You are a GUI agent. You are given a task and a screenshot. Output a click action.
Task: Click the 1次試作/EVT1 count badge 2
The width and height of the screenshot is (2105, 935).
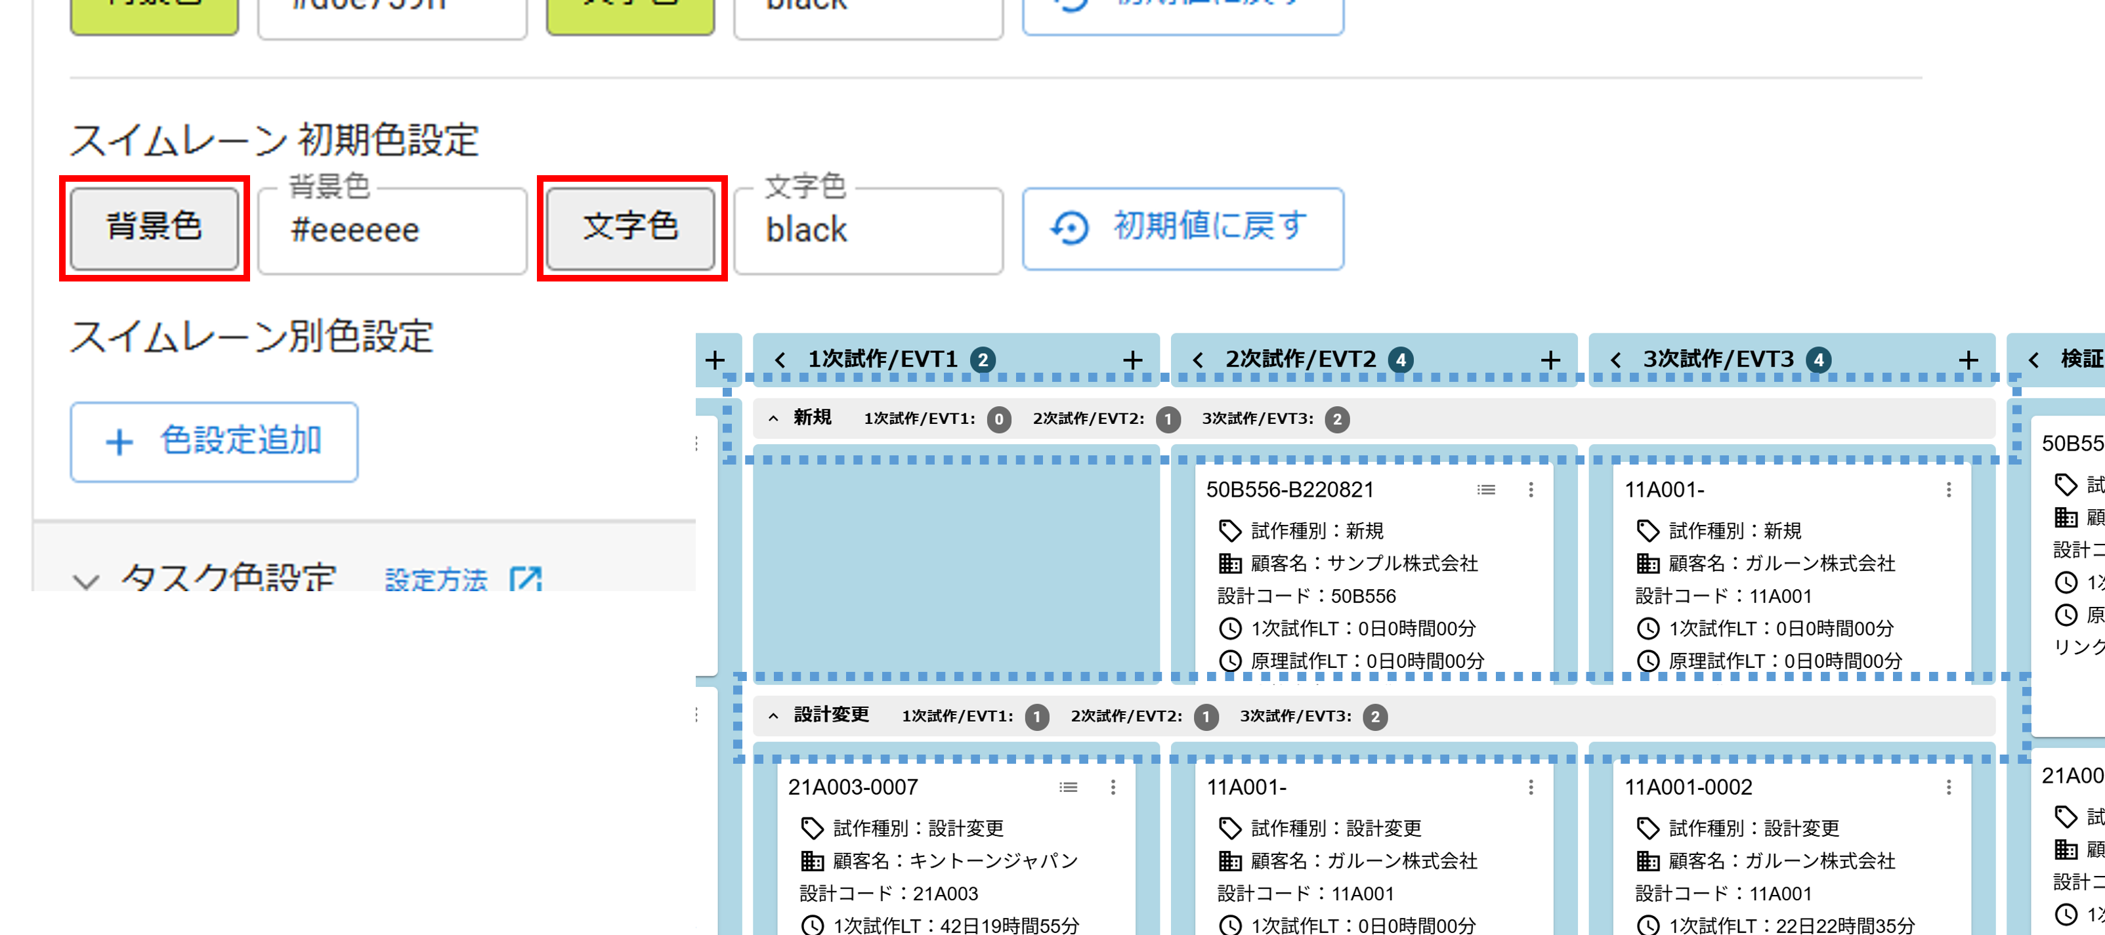point(983,360)
